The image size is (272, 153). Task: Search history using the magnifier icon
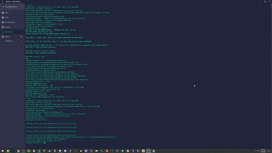21,37
